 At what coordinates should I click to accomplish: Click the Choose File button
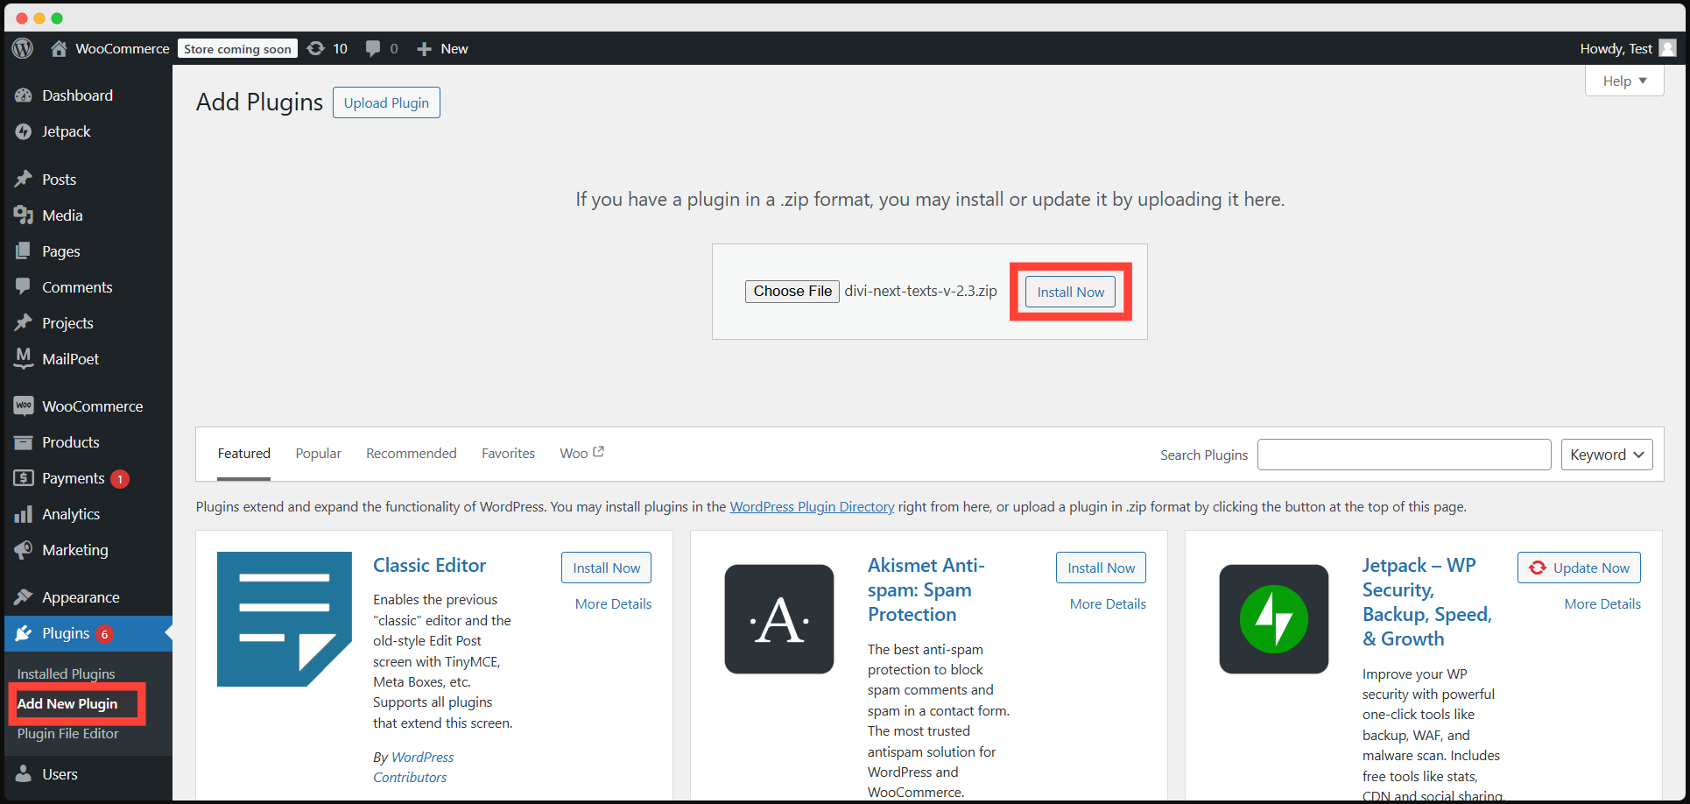tap(792, 291)
